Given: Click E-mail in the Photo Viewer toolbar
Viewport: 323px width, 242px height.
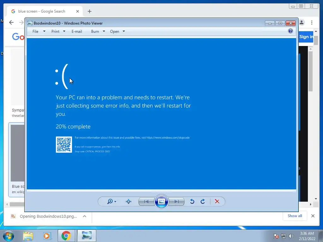Looking at the screenshot, I should pyautogui.click(x=77, y=32).
